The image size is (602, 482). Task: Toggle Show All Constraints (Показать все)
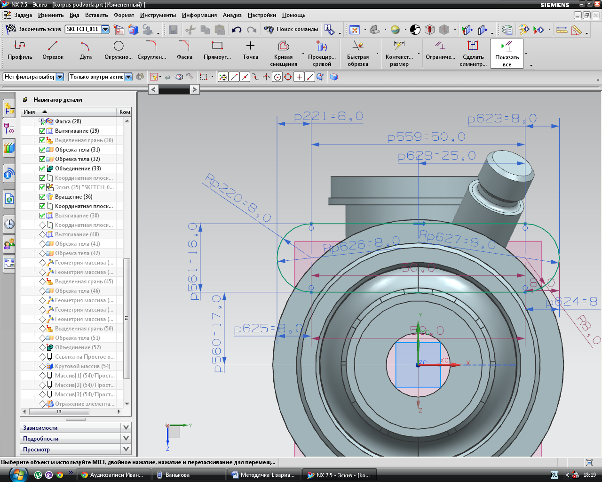point(507,54)
